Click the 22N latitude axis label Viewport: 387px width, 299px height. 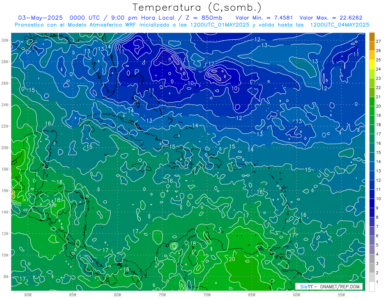pos(5,126)
